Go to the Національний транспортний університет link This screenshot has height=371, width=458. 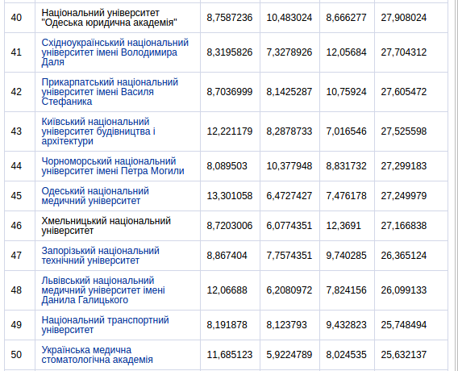tap(105, 325)
